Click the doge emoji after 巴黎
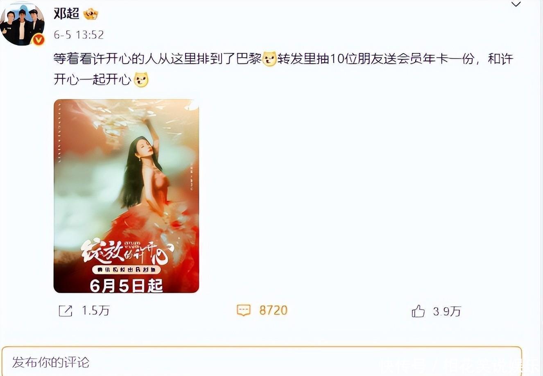 pos(269,59)
